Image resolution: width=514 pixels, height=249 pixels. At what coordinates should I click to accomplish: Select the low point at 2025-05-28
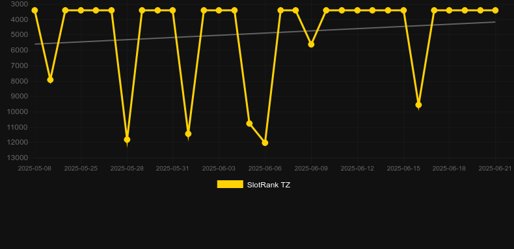[127, 139]
